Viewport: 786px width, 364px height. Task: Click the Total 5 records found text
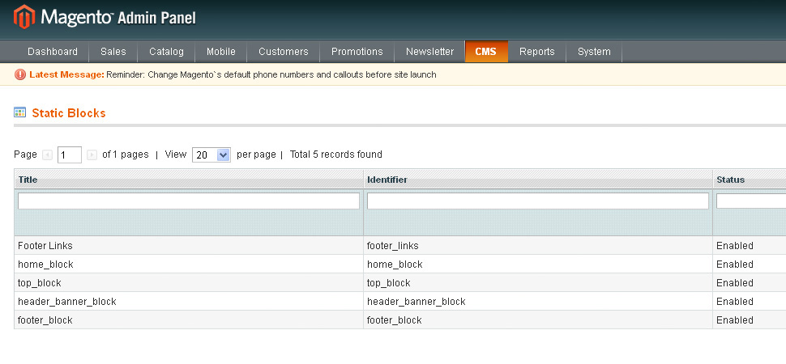coord(335,154)
